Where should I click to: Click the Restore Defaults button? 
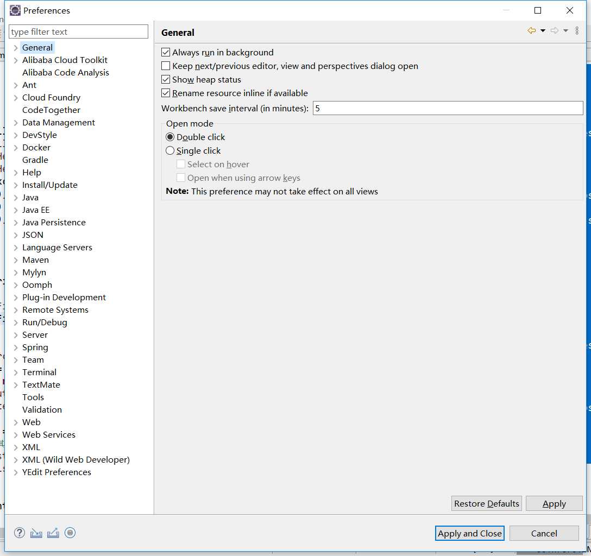click(486, 503)
